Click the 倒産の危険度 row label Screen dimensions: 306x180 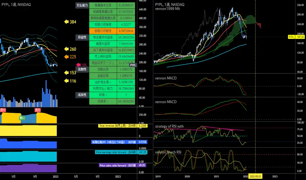click(103, 25)
